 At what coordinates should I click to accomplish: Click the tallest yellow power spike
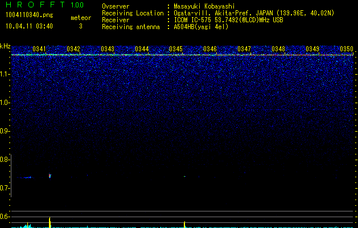50,222
